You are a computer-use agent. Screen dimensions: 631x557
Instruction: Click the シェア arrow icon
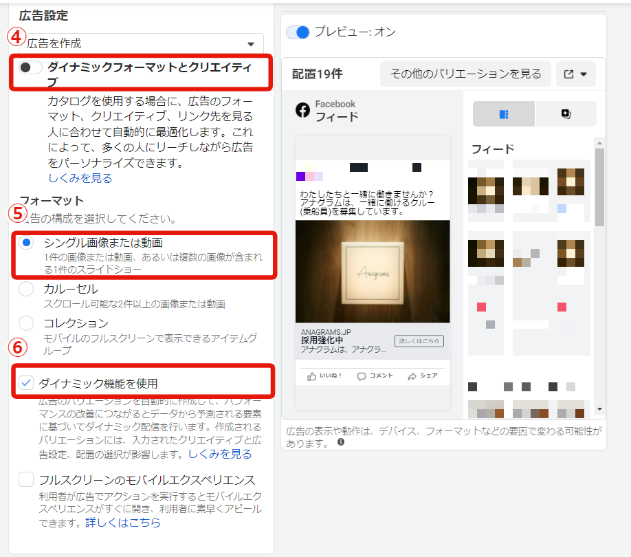412,376
